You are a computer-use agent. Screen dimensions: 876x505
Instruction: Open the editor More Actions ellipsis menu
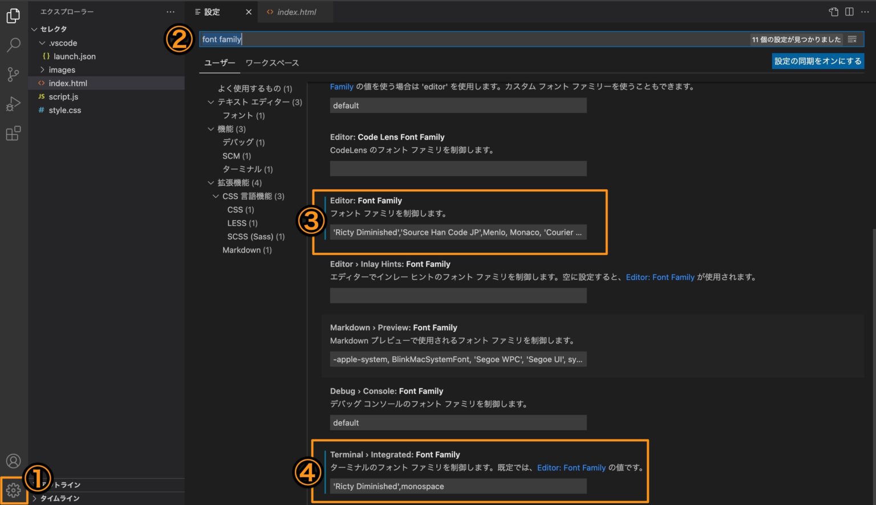(x=865, y=11)
